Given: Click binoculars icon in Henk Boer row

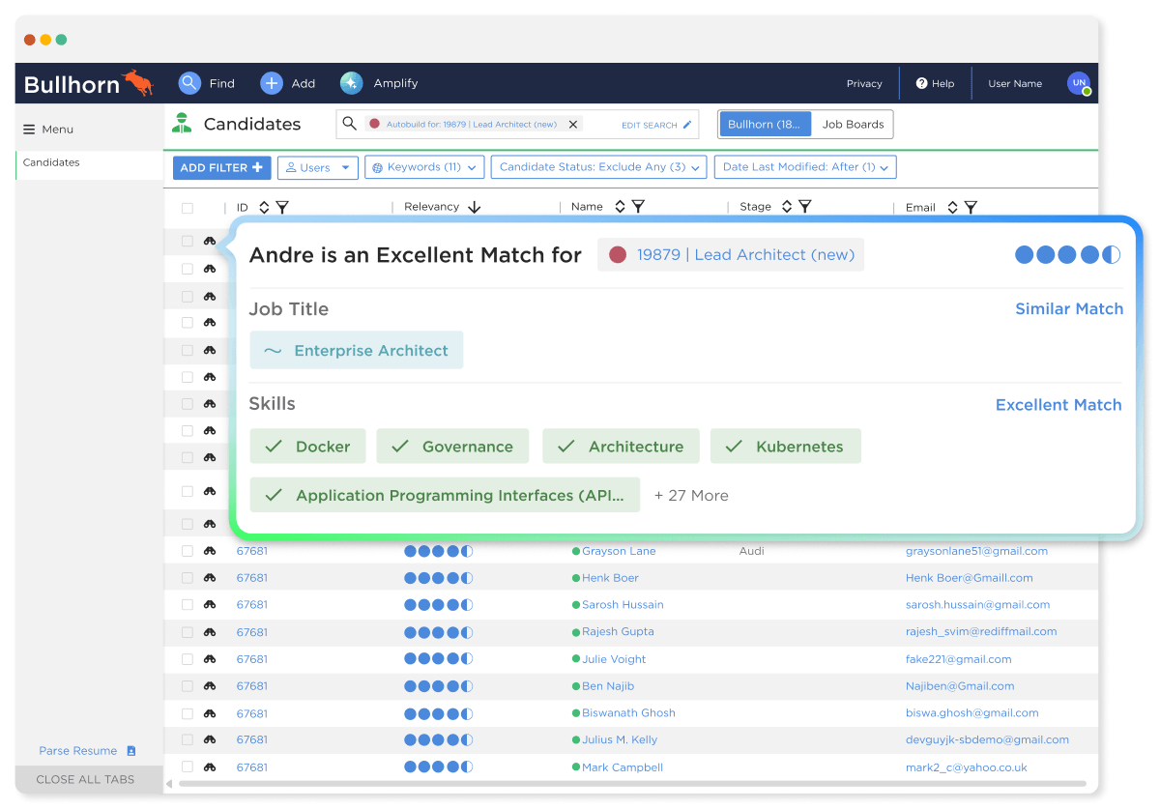Looking at the screenshot, I should pos(210,578).
